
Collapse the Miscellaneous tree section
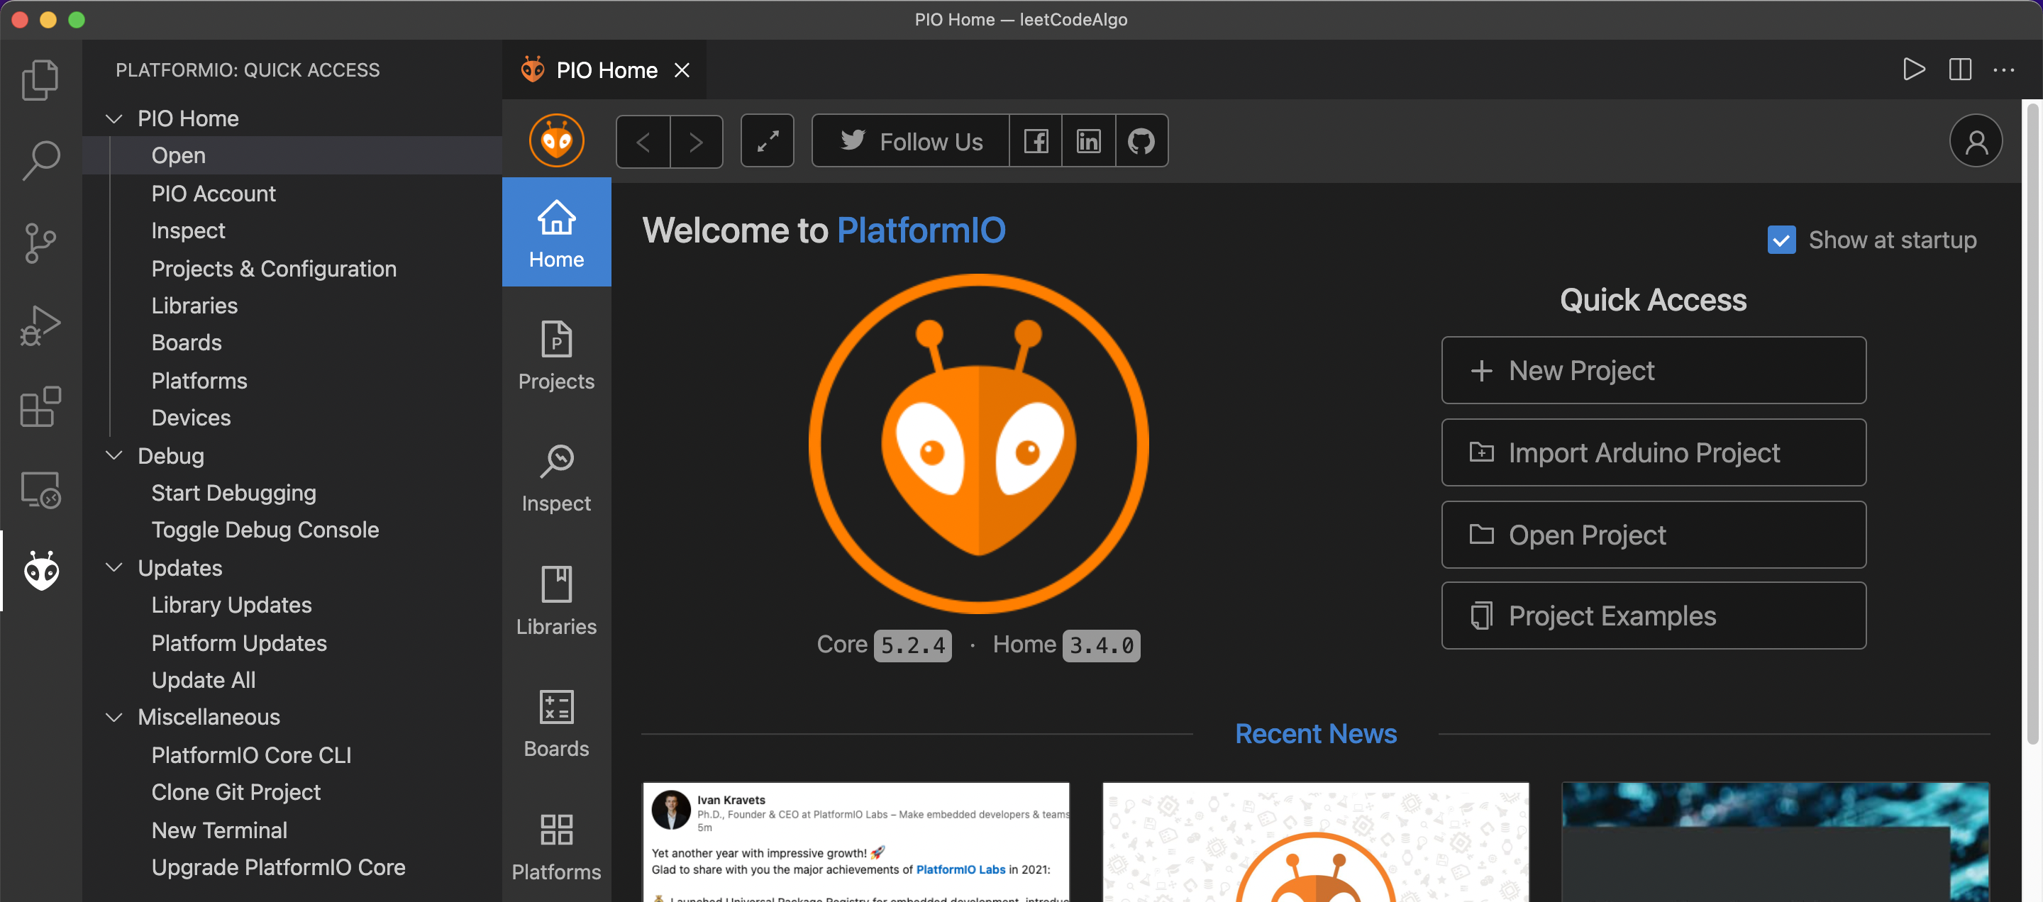(x=114, y=716)
